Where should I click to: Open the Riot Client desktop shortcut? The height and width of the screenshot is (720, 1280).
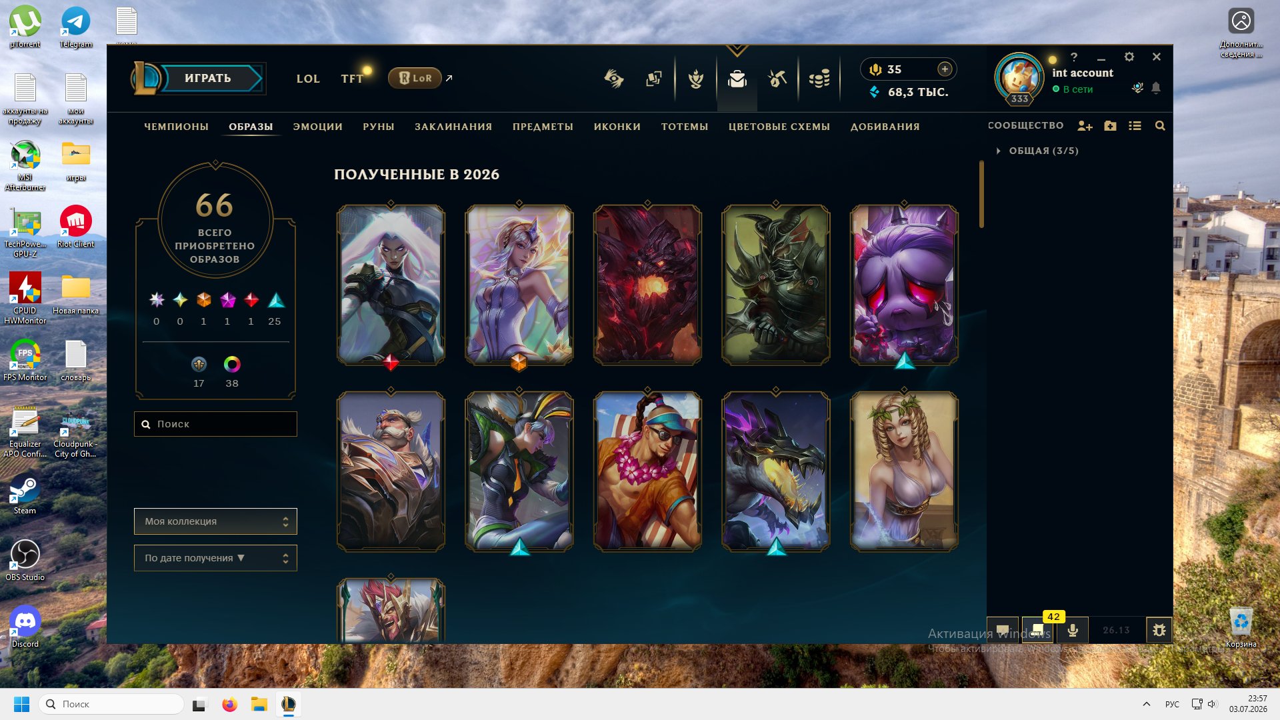[75, 227]
